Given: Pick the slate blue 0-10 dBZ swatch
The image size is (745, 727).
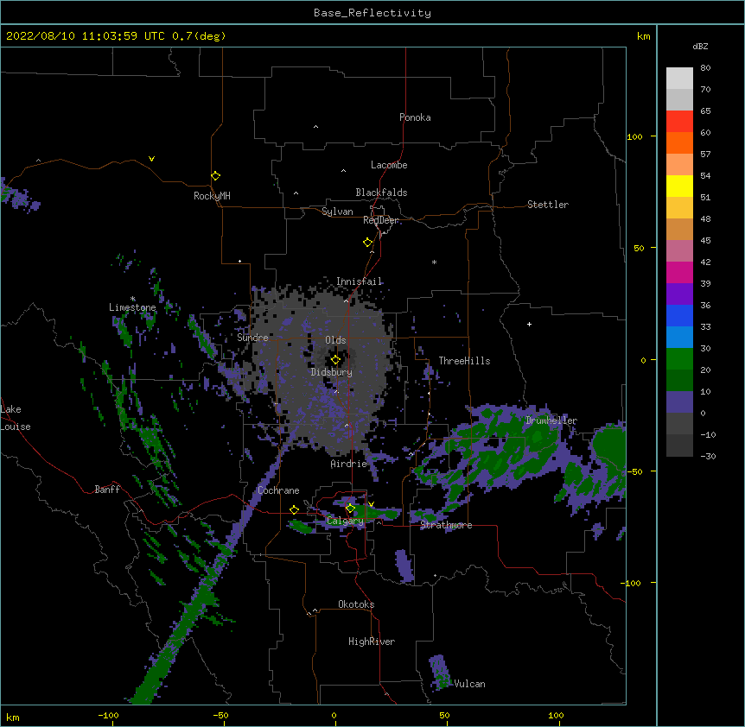Looking at the screenshot, I should coord(679,402).
